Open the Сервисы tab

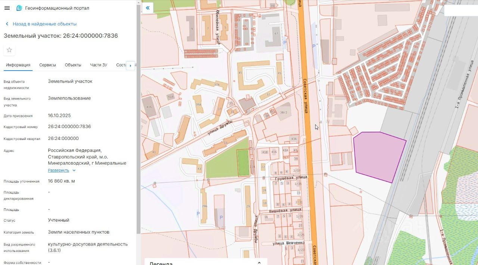click(47, 65)
